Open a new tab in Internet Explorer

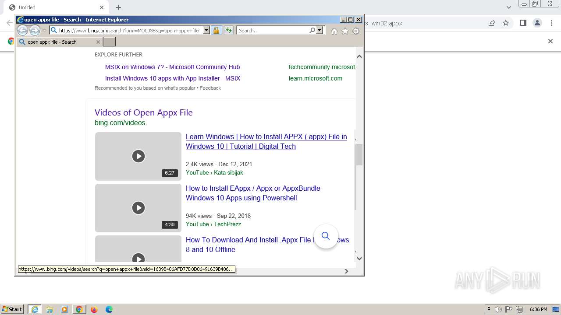point(109,42)
